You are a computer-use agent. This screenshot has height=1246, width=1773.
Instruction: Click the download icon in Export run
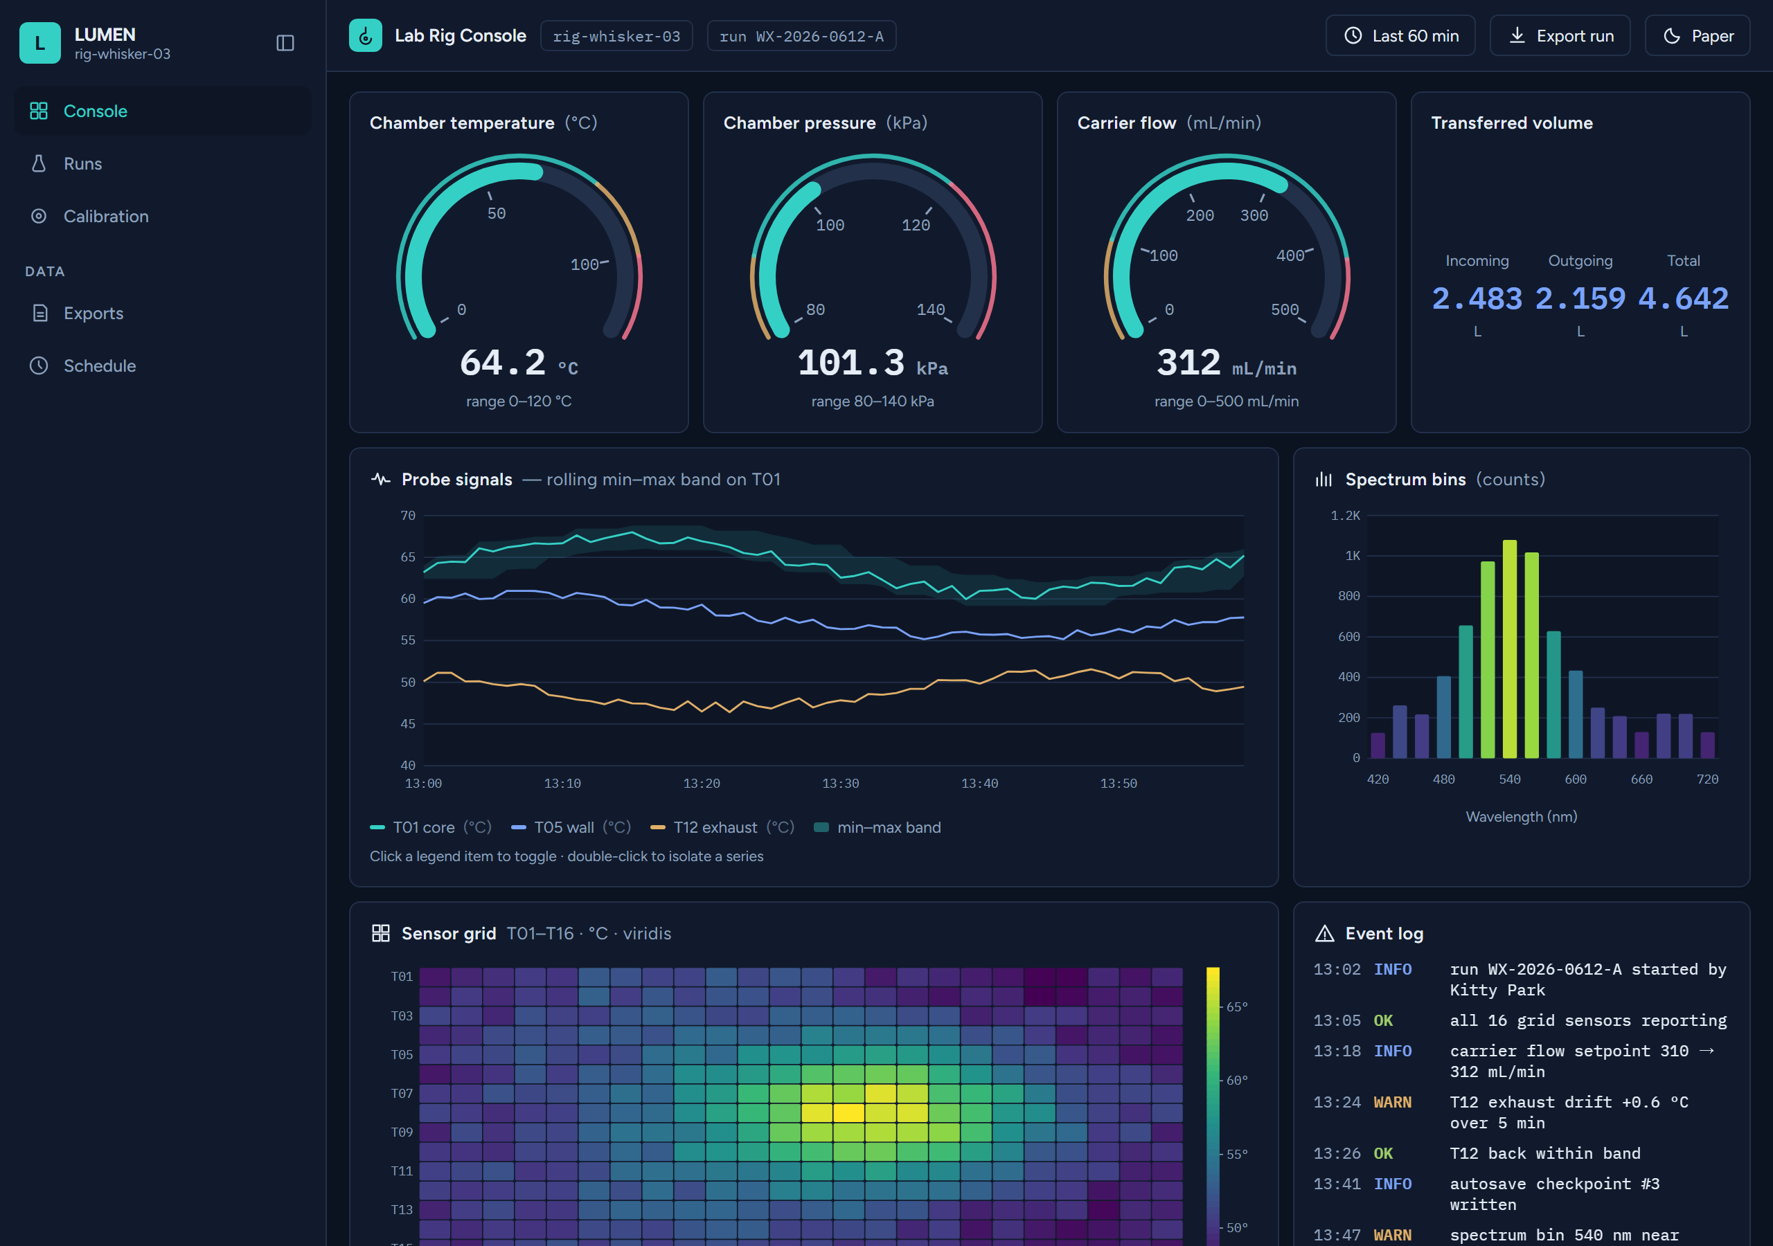(x=1517, y=35)
